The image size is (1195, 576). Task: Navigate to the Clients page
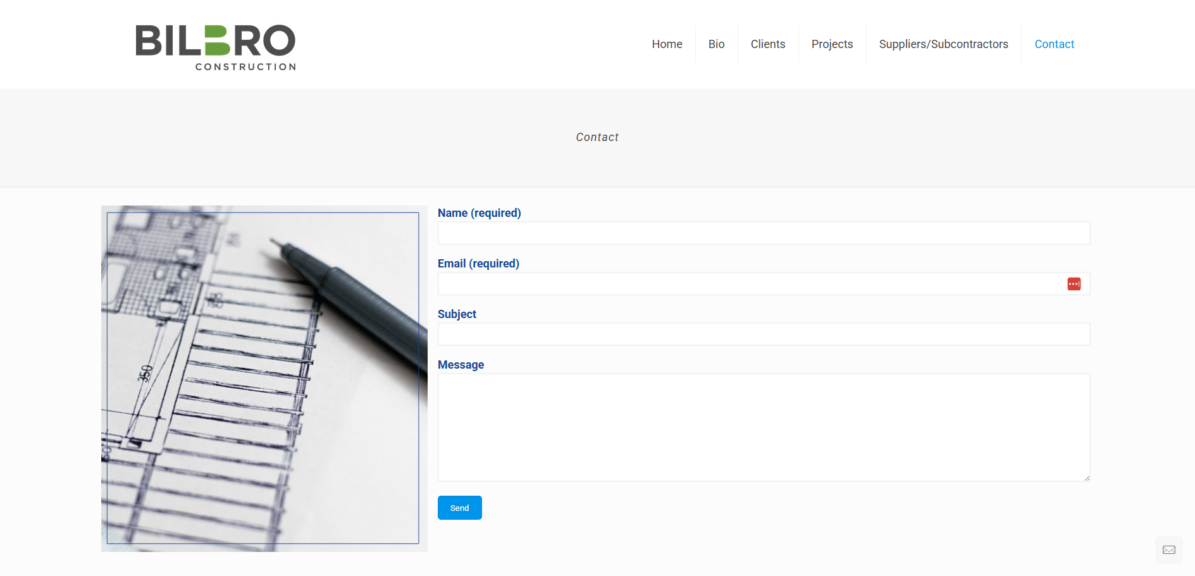767,44
